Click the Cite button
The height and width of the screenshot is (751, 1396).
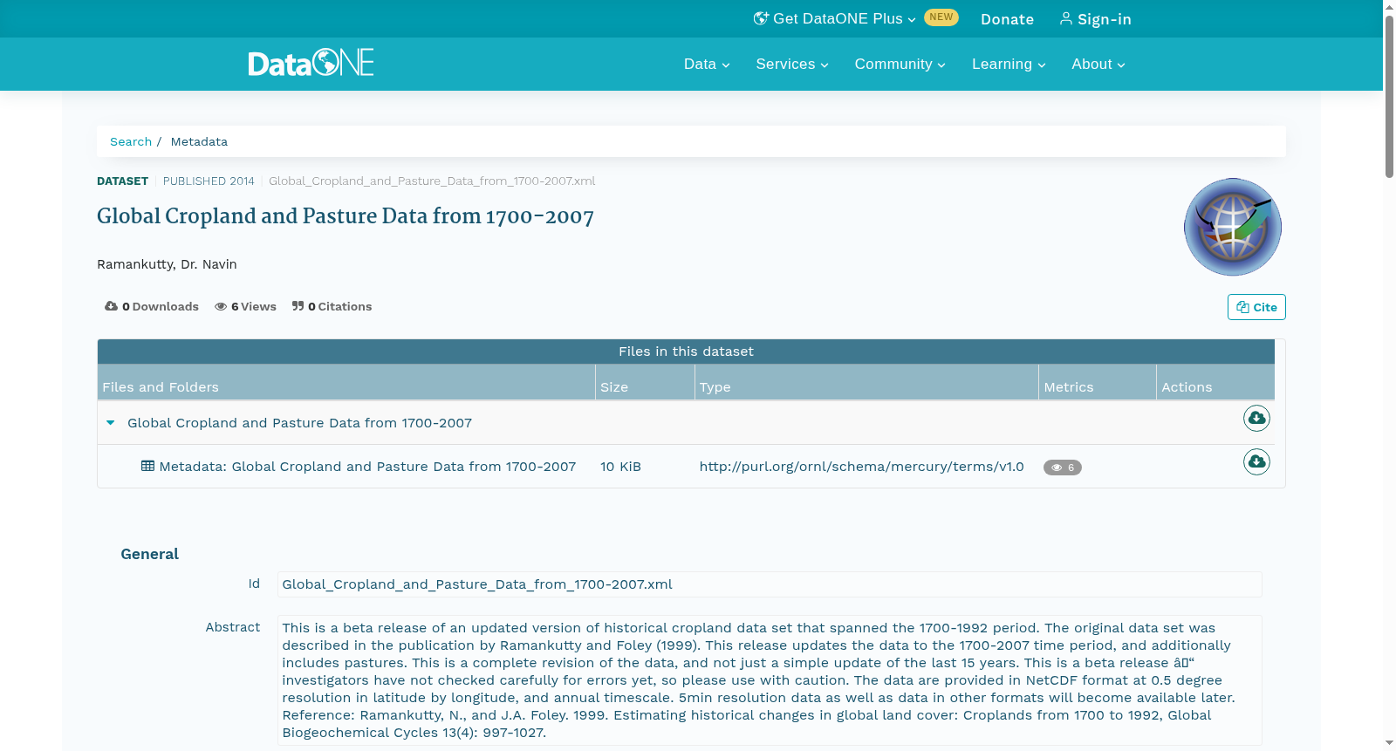click(x=1256, y=307)
